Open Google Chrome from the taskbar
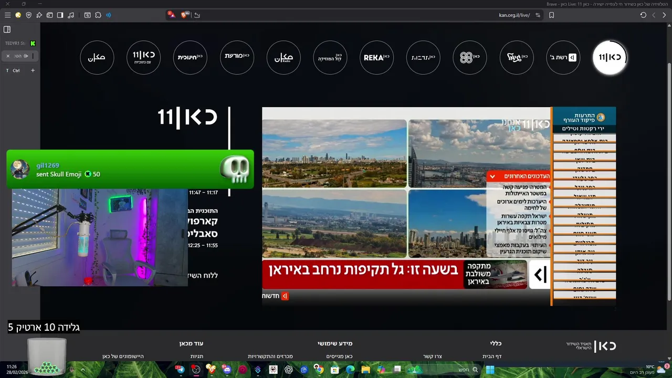The height and width of the screenshot is (378, 672). [x=319, y=370]
